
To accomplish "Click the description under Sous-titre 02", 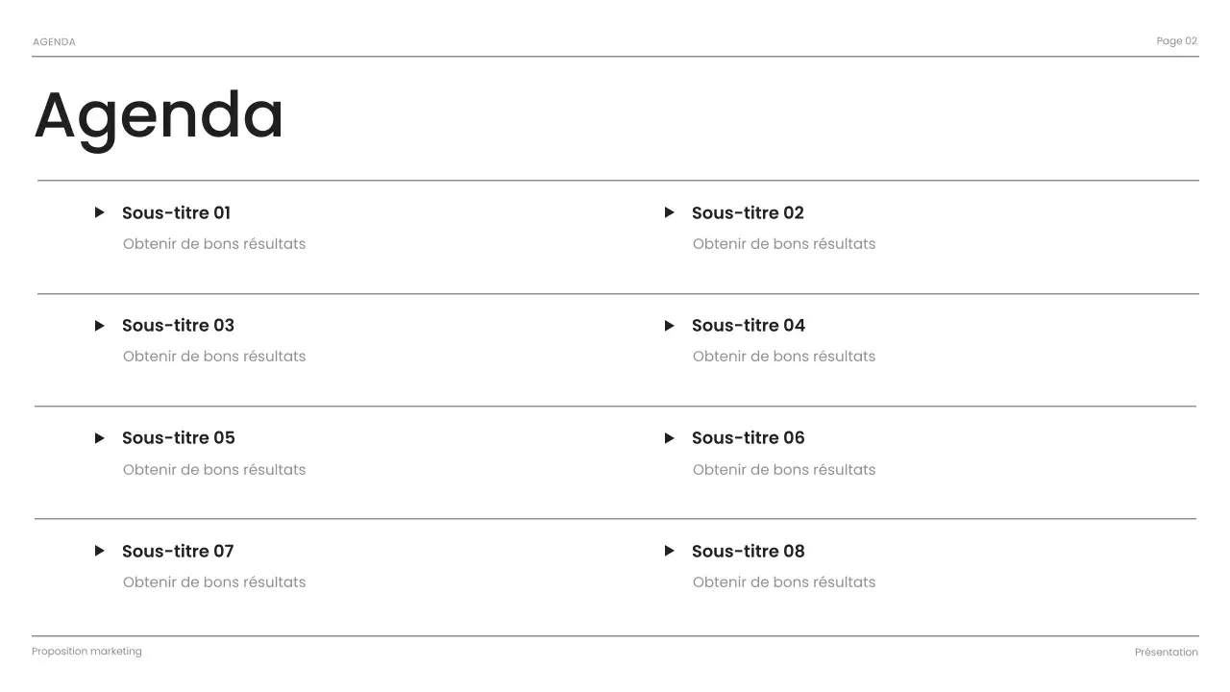I will tap(783, 244).
